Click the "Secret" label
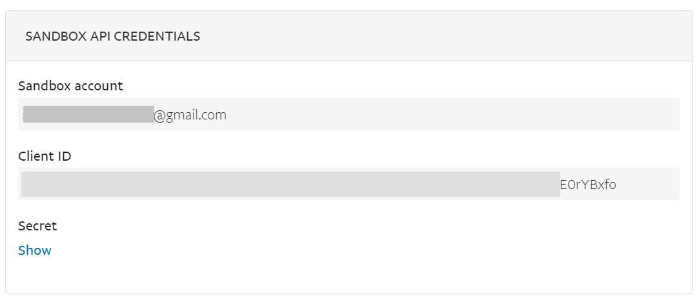Image resolution: width=699 pixels, height=302 pixels. tap(37, 226)
